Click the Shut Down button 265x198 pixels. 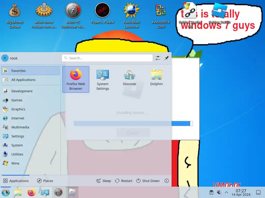148,181
